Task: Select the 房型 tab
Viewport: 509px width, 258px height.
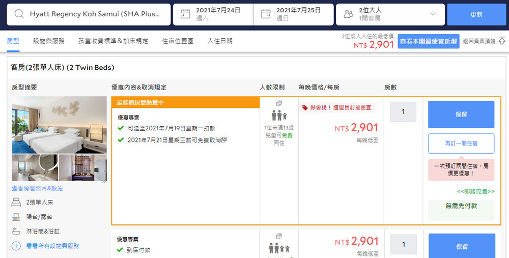Action: (x=13, y=41)
